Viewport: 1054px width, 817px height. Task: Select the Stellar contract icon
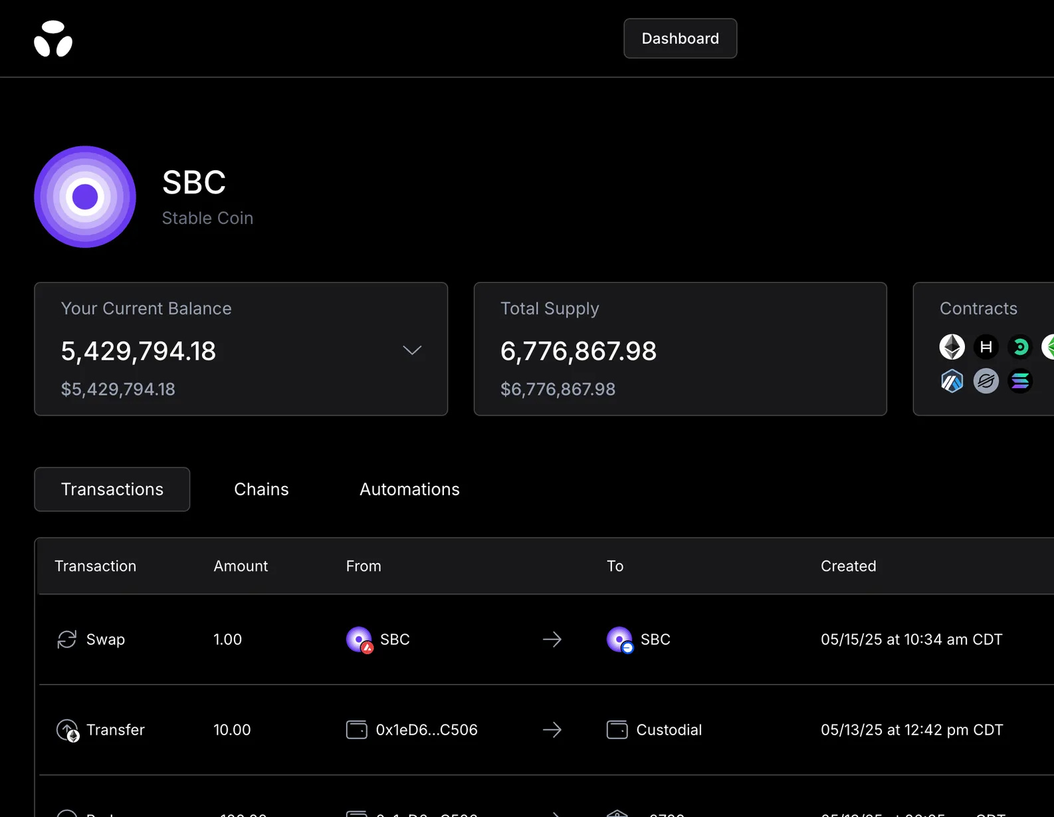click(x=986, y=381)
